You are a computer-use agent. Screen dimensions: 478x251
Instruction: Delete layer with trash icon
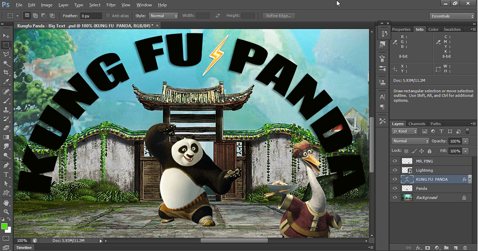[x=465, y=248]
